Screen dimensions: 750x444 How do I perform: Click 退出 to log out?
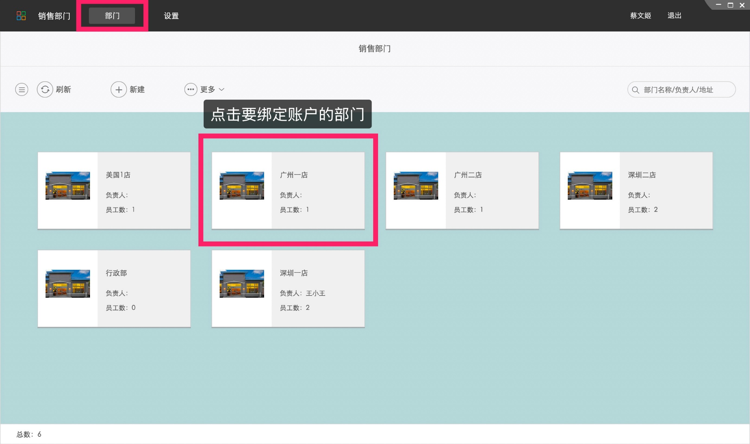(x=674, y=16)
